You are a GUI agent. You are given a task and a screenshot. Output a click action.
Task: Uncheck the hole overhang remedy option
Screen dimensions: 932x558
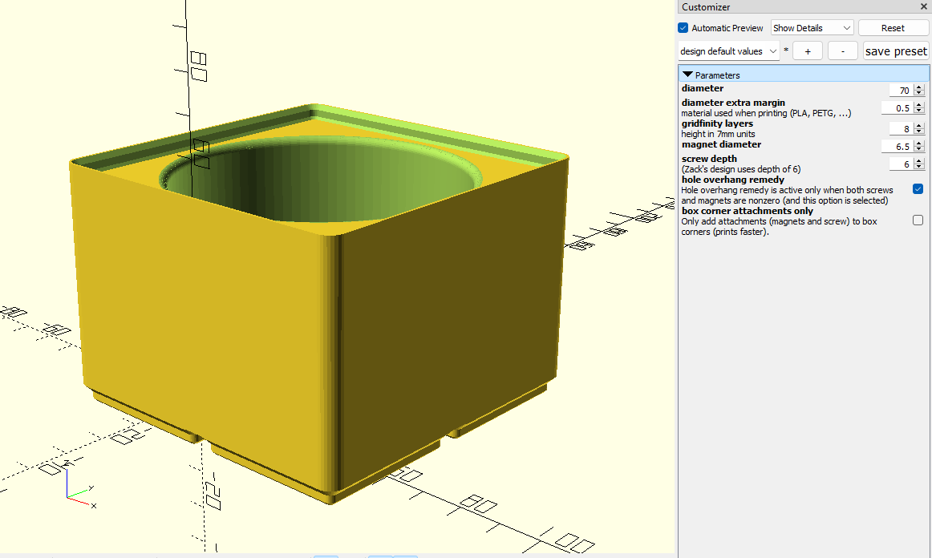(918, 189)
